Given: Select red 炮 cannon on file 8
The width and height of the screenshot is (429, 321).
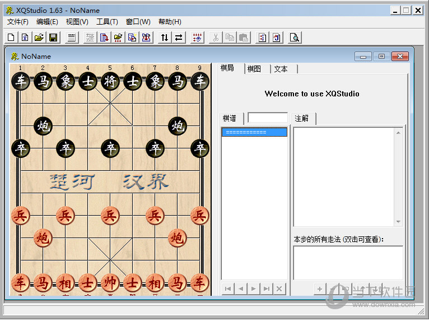Looking at the screenshot, I should tap(178, 238).
